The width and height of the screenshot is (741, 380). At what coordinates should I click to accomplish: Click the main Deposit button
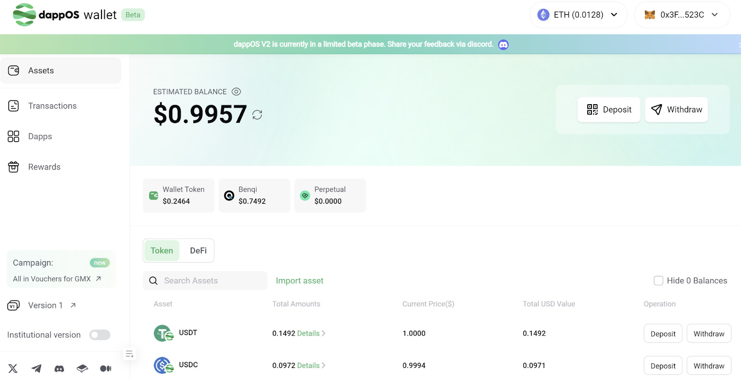[609, 110]
